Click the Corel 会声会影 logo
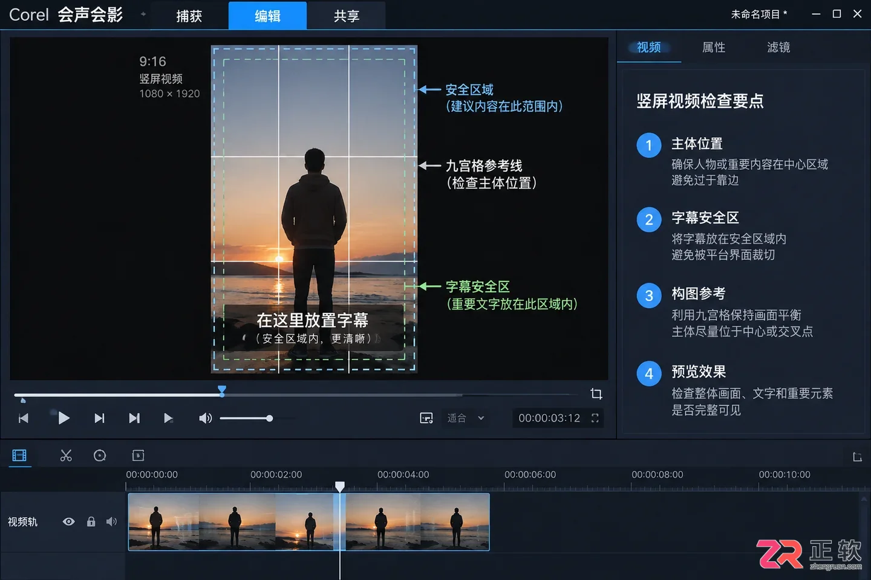 click(66, 14)
